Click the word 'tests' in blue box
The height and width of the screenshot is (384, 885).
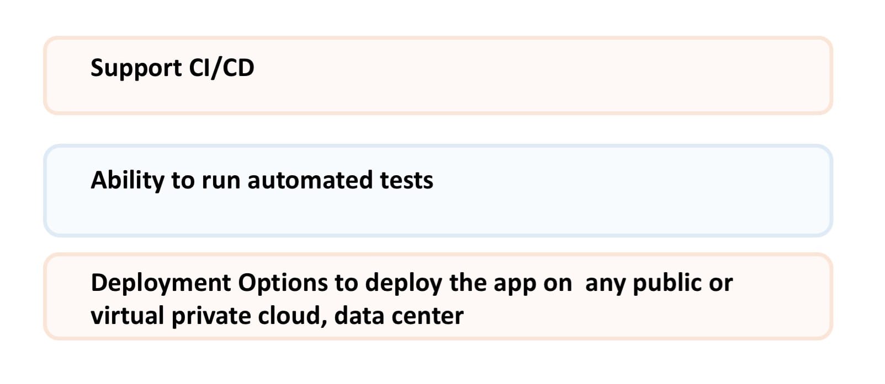coord(406,181)
